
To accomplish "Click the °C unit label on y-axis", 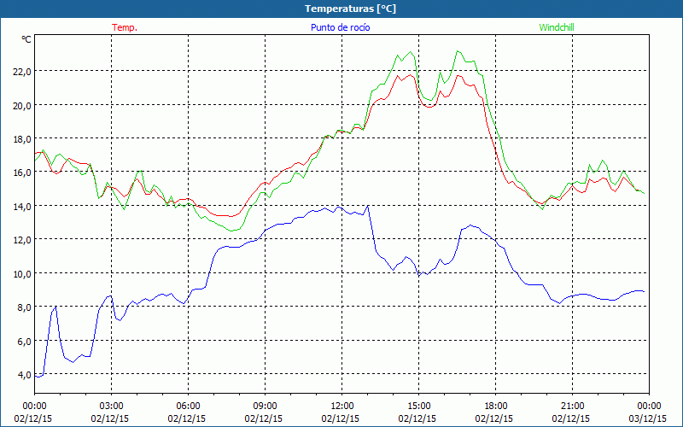I will click(26, 39).
